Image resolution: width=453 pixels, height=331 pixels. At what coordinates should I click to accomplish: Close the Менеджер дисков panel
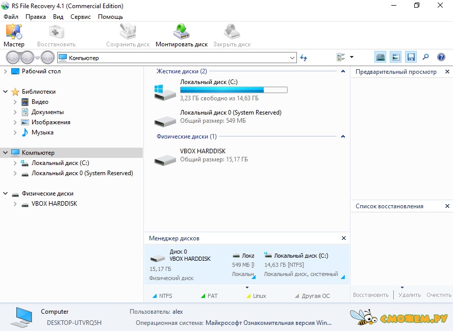point(344,238)
